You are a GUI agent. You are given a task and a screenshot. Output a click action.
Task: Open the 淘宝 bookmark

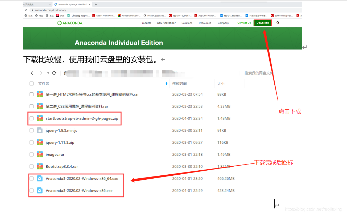(x=39, y=16)
